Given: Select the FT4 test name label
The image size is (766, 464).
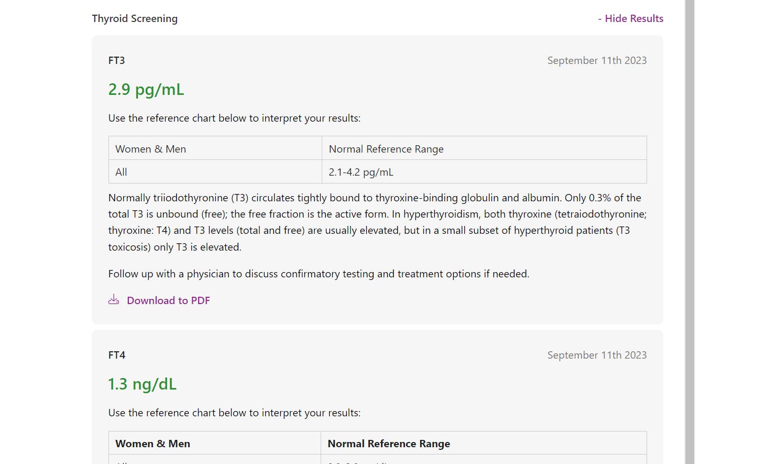Looking at the screenshot, I should click(x=116, y=355).
